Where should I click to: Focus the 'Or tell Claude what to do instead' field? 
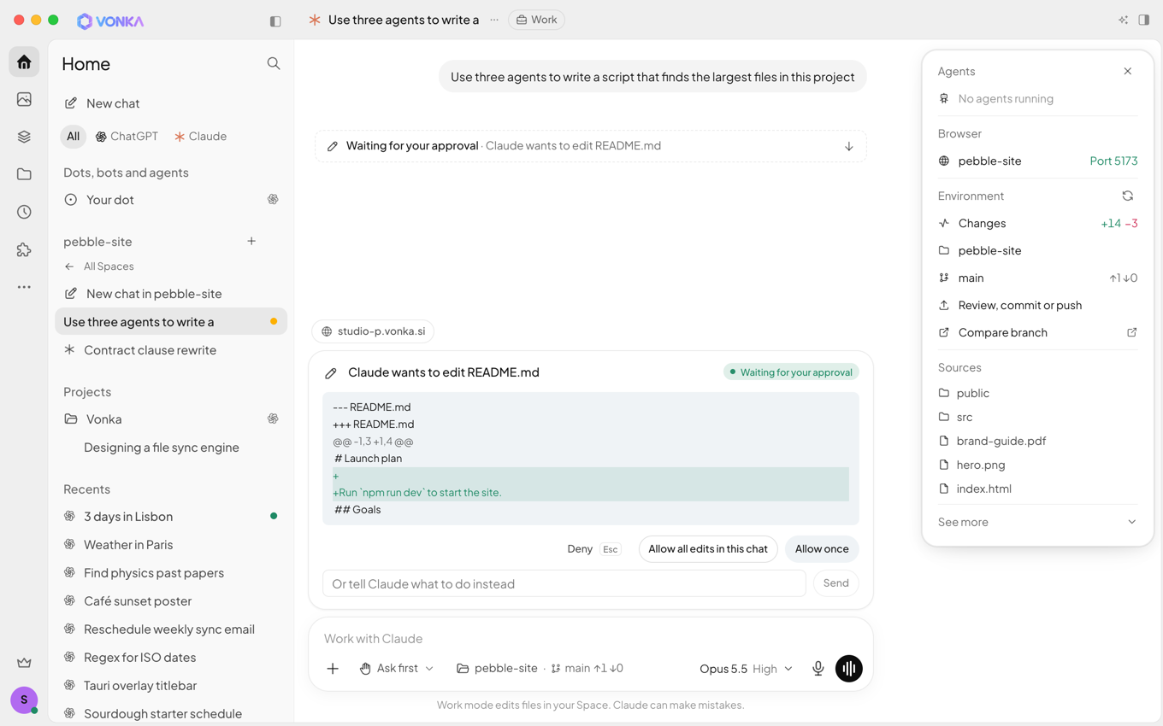tap(564, 583)
